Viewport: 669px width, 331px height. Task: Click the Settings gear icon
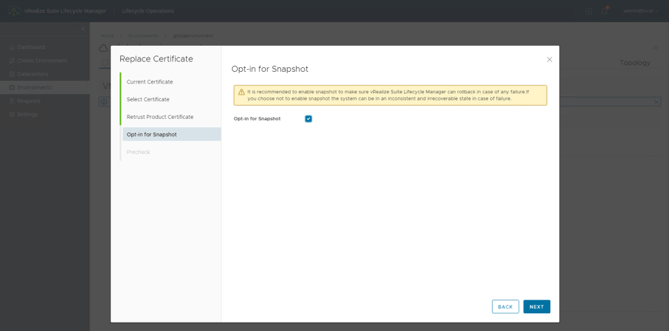coord(11,114)
